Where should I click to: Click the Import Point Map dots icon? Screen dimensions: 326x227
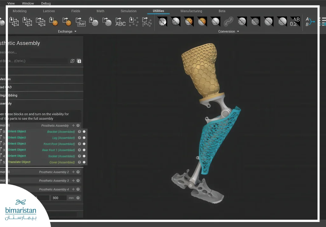tap(134, 22)
